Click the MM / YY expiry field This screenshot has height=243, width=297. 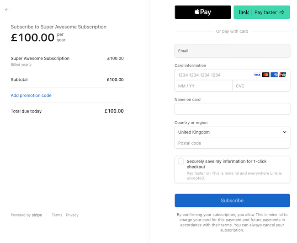tap(203, 86)
